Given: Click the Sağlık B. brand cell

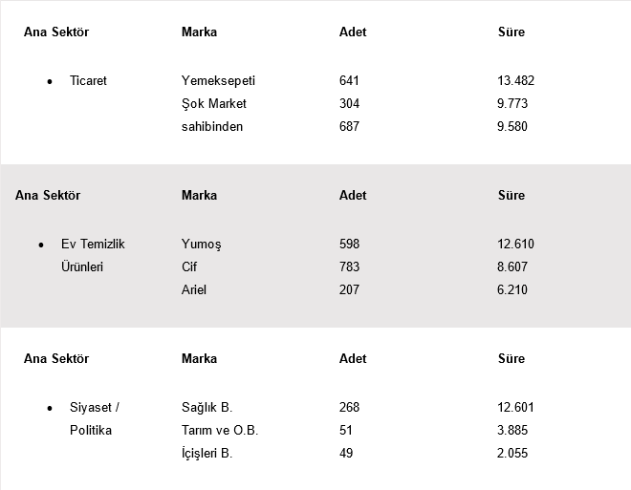Looking at the screenshot, I should click(x=207, y=408).
